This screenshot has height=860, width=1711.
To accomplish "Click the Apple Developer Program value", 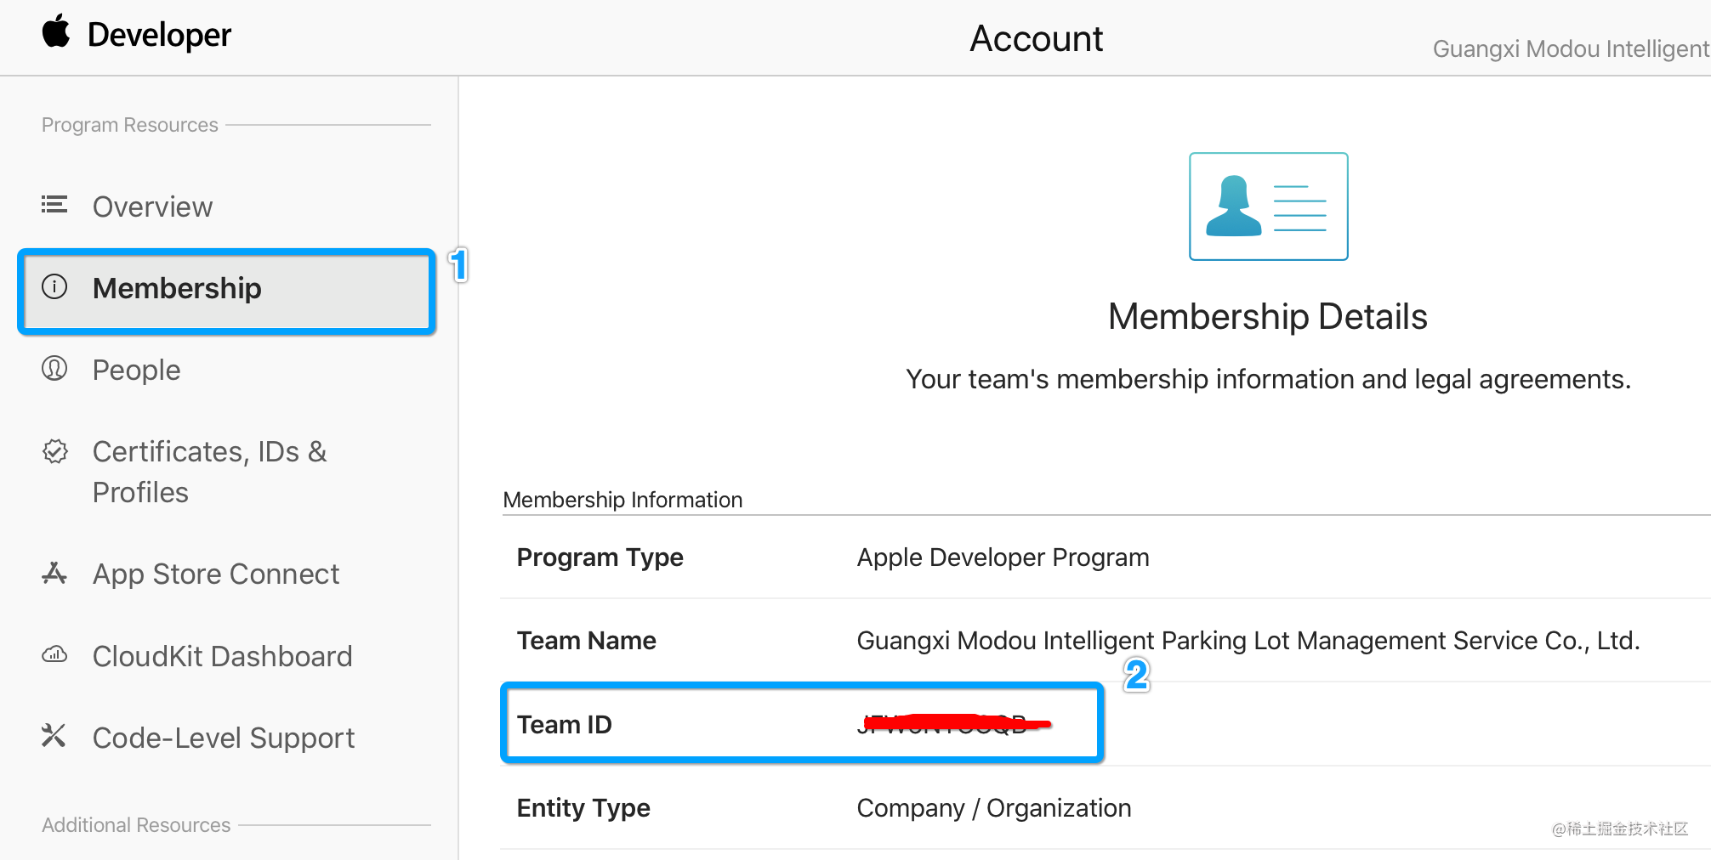I will point(1003,557).
